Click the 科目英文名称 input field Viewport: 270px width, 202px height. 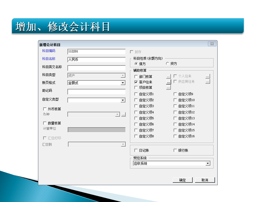pyautogui.click(x=96, y=68)
